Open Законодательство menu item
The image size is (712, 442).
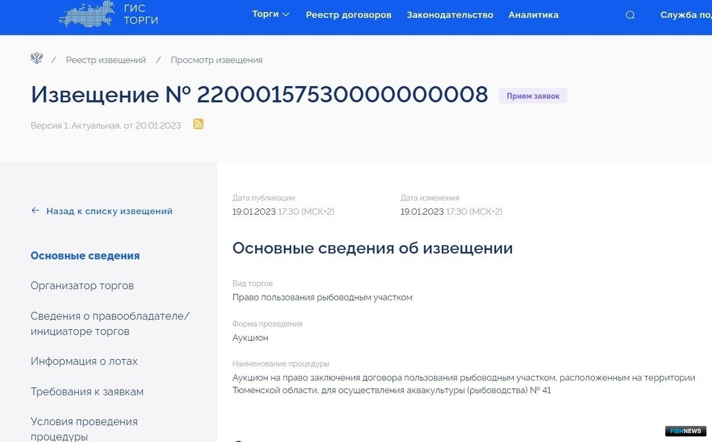pyautogui.click(x=450, y=15)
